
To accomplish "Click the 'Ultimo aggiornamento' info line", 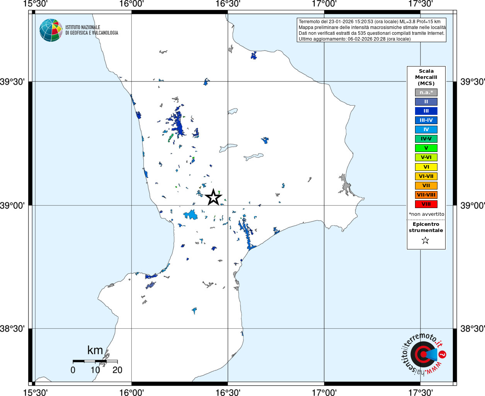I will (355, 39).
